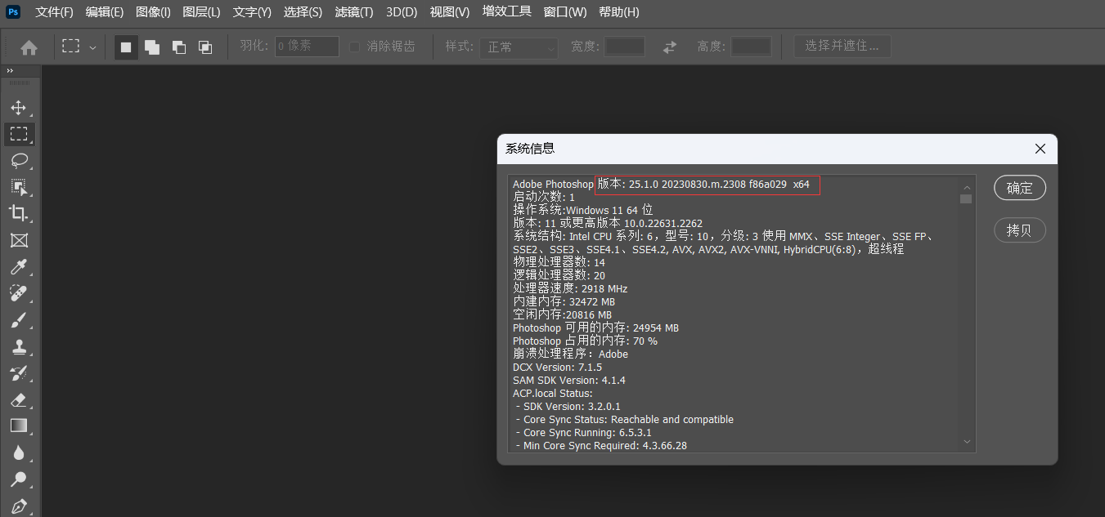
Task: Choose Subtract from Selection mode icon
Action: tap(178, 47)
